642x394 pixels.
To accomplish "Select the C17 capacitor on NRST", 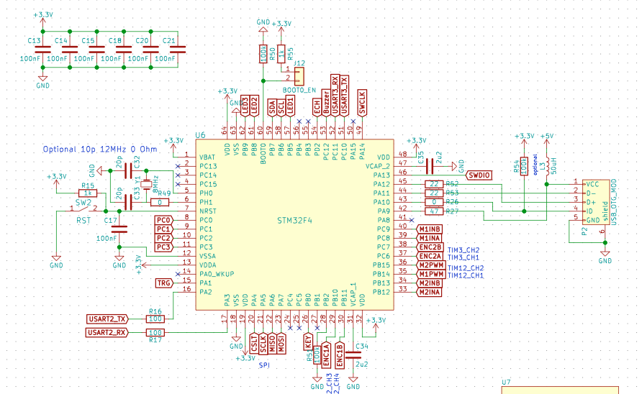I will click(119, 229).
